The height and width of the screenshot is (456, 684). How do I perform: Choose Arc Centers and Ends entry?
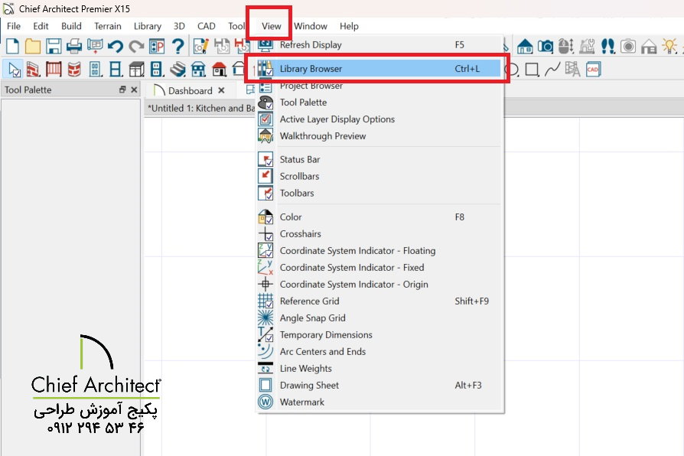point(379,352)
